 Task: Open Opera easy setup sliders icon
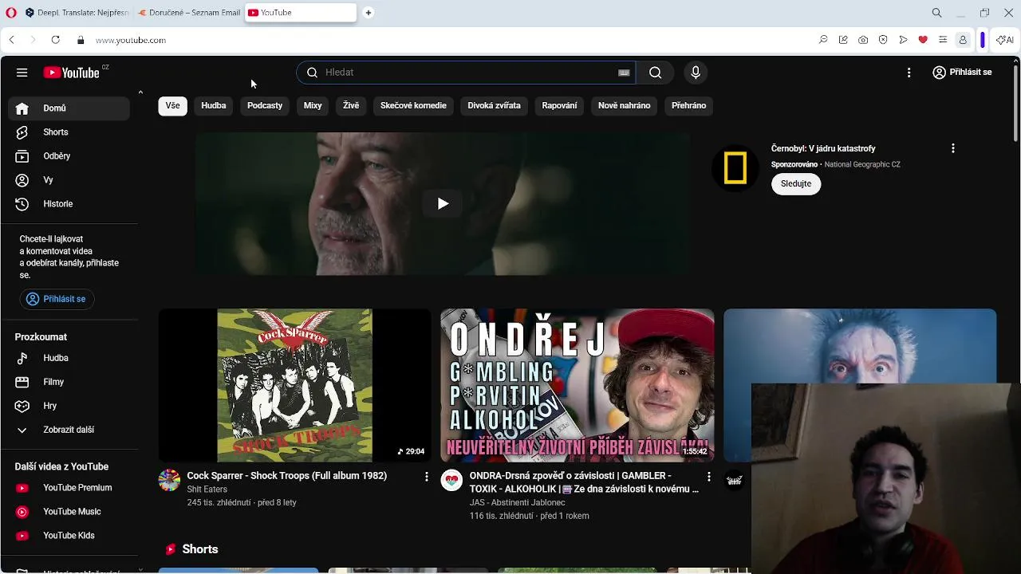[943, 40]
